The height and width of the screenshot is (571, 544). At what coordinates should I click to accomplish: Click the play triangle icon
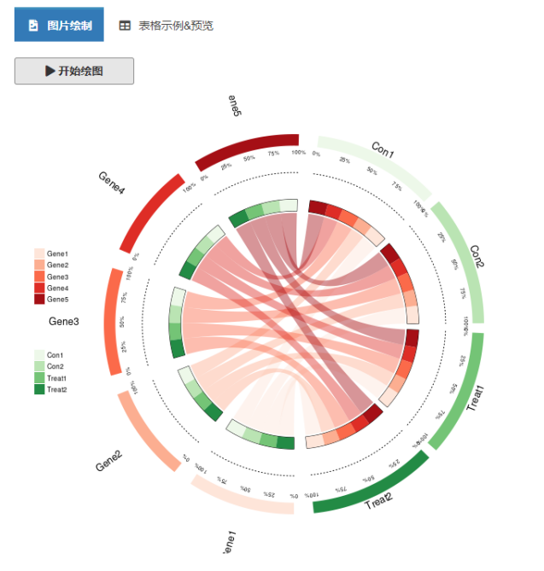pos(50,71)
